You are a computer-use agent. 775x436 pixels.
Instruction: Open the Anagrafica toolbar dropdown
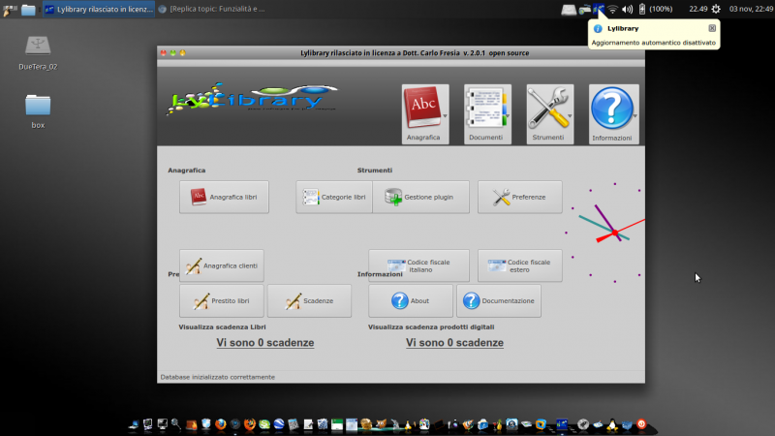coord(425,114)
